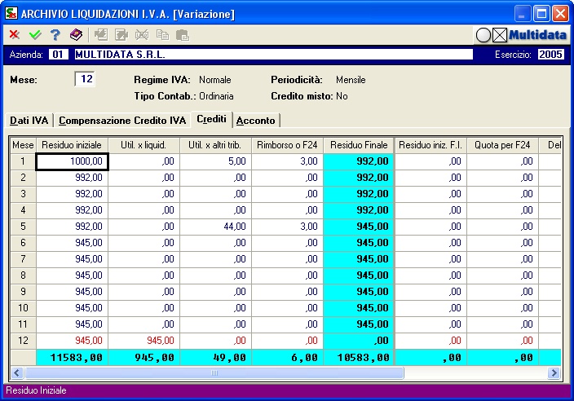The height and width of the screenshot is (401, 574).
Task: Select Residuo iniziale 945,00 in row 9
Action: coord(72,292)
